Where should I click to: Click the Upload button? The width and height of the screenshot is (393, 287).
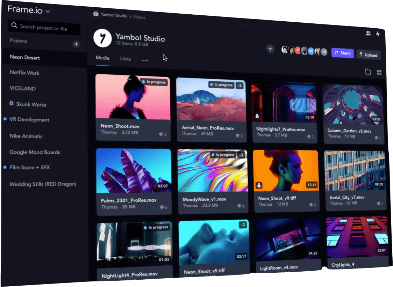tap(368, 55)
